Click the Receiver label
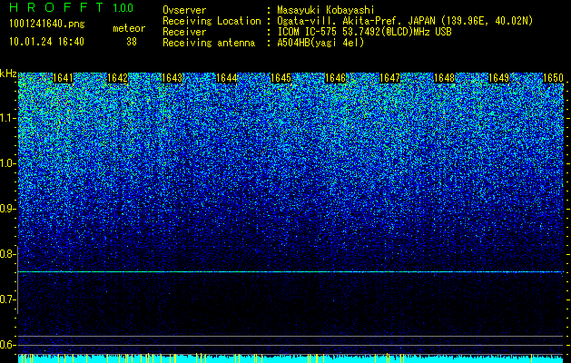The image size is (571, 363). [184, 32]
